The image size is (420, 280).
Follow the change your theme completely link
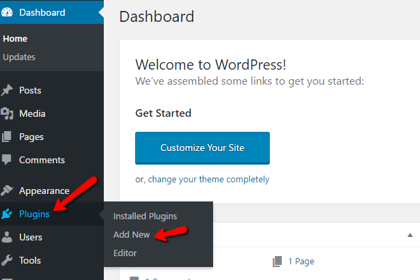(x=209, y=179)
